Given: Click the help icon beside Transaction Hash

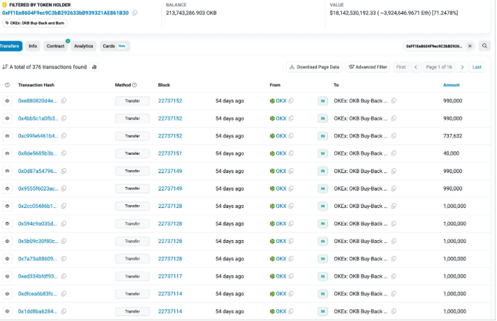Looking at the screenshot, I should point(7,85).
